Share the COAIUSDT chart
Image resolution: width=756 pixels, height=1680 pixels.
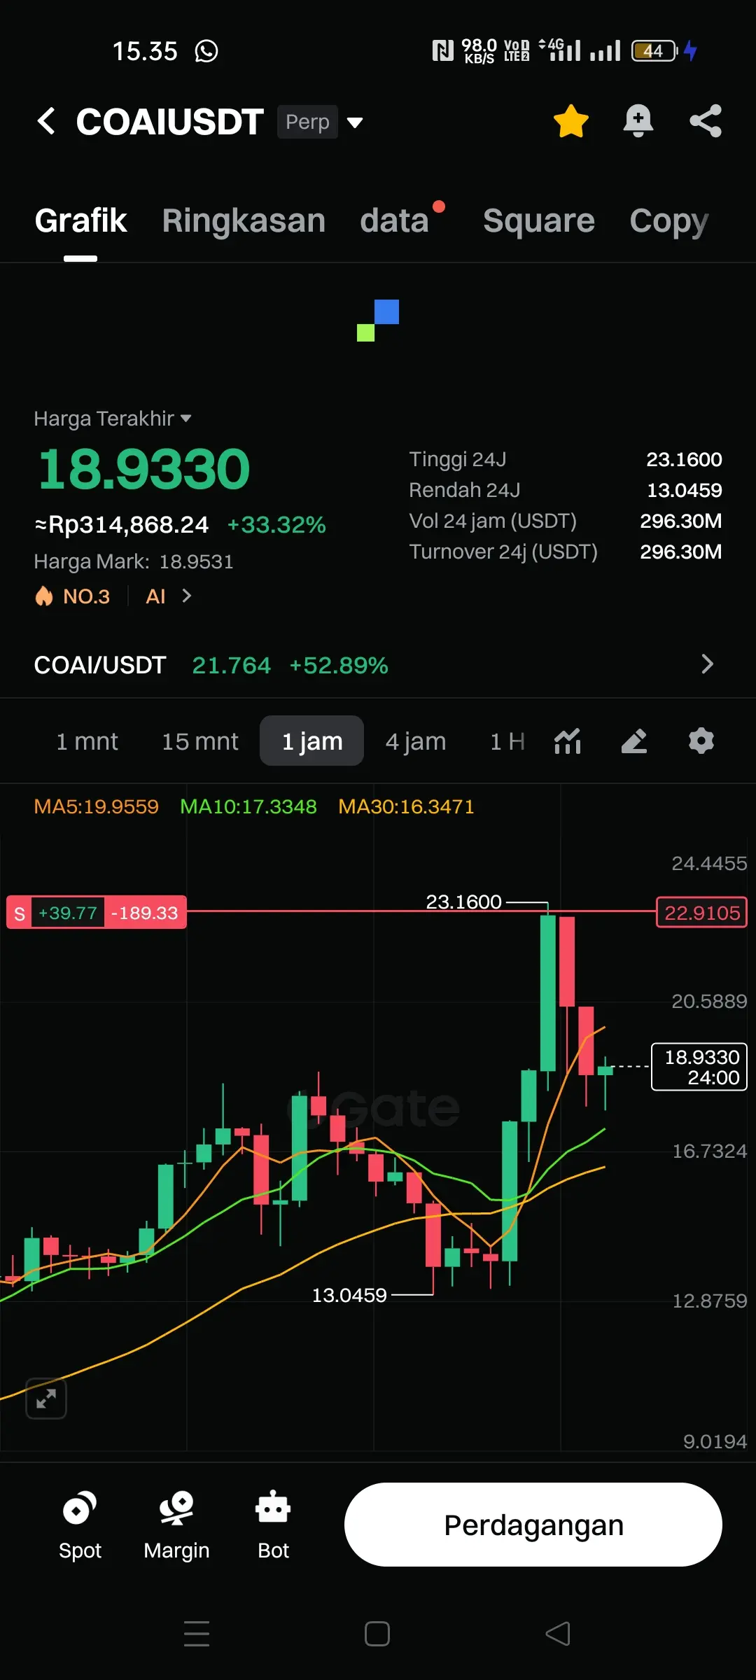(x=706, y=121)
